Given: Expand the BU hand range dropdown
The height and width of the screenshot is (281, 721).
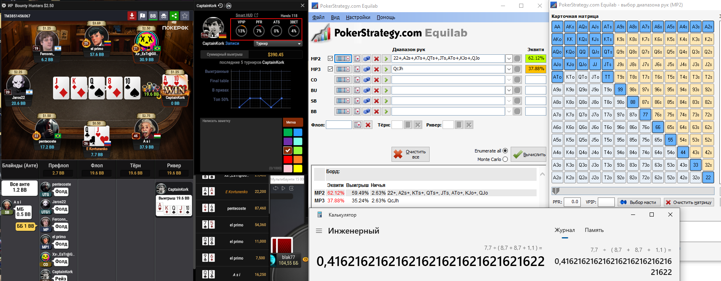Looking at the screenshot, I should pos(509,90).
